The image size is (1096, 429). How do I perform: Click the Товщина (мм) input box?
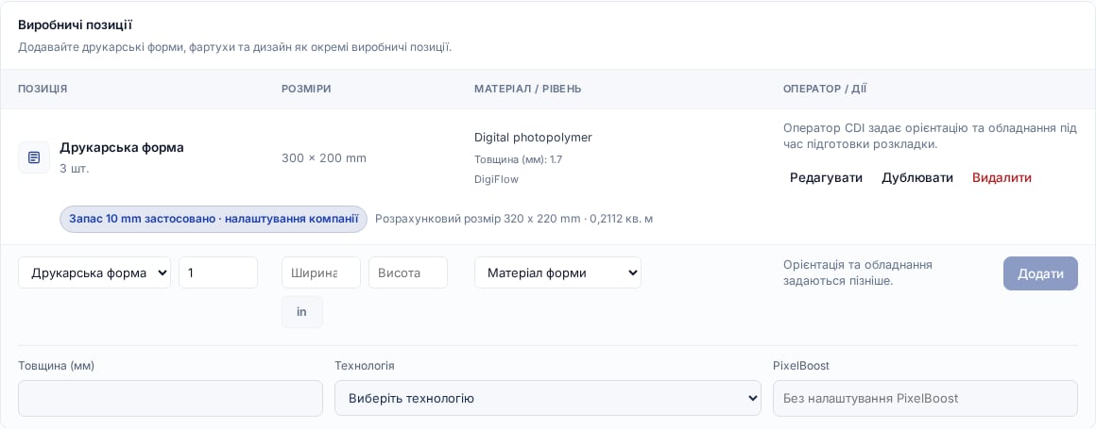tap(171, 398)
